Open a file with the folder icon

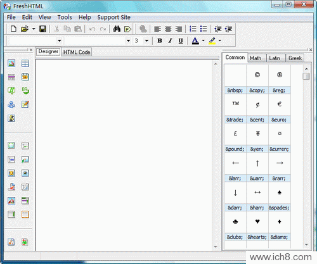tap(25, 28)
